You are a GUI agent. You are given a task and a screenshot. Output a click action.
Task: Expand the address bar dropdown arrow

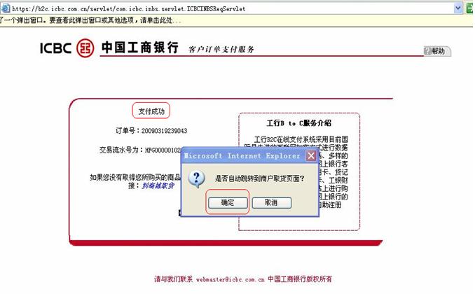[457, 8]
